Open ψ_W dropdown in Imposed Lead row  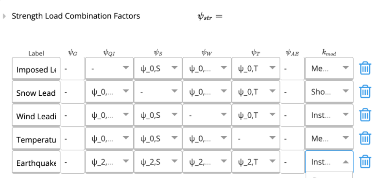pos(207,68)
